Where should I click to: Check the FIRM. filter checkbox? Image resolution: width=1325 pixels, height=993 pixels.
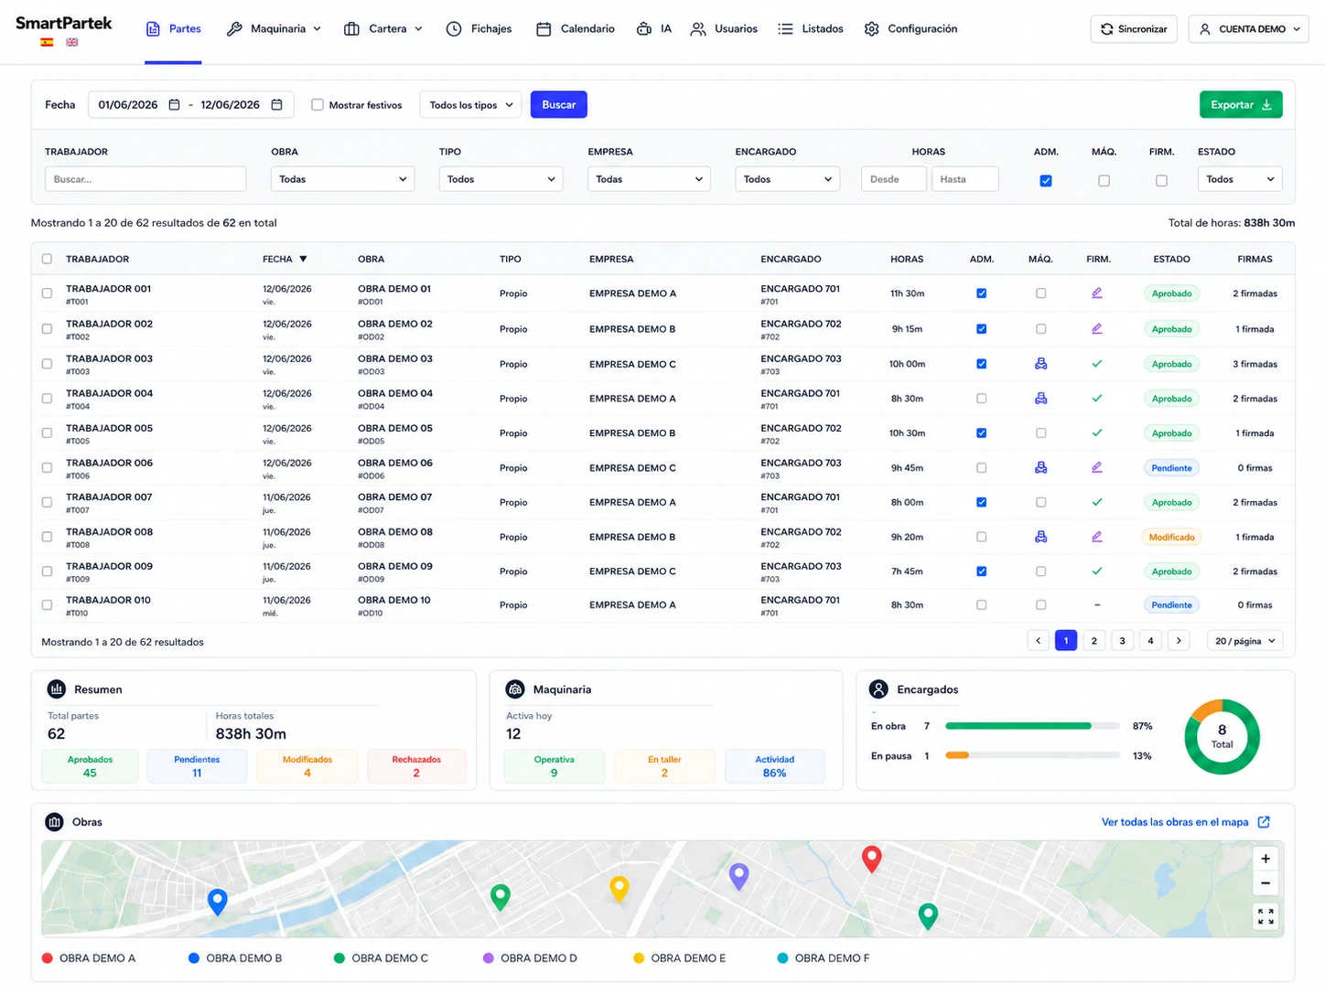click(1161, 181)
